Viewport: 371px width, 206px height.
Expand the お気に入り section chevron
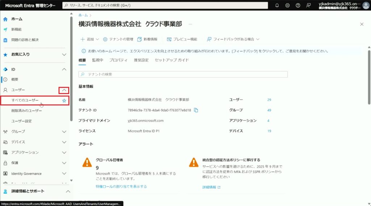pyautogui.click(x=64, y=55)
